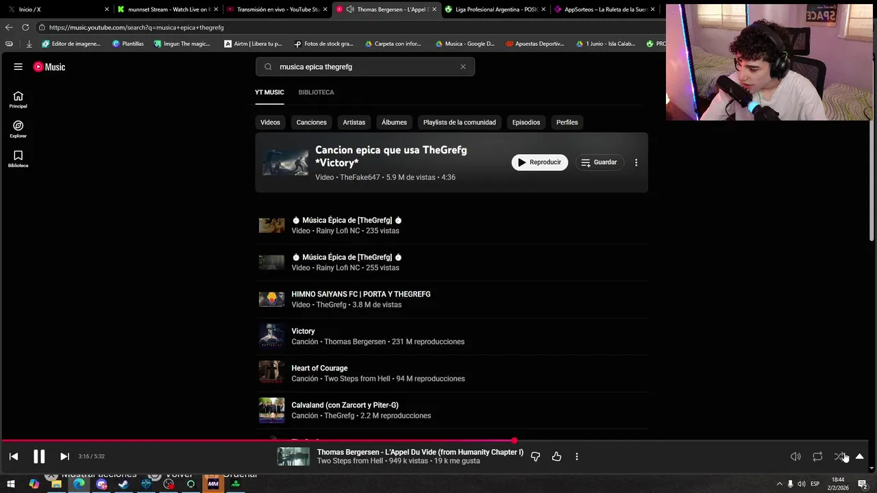This screenshot has width=877, height=493.
Task: Go to Principal in the sidebar
Action: tap(18, 100)
